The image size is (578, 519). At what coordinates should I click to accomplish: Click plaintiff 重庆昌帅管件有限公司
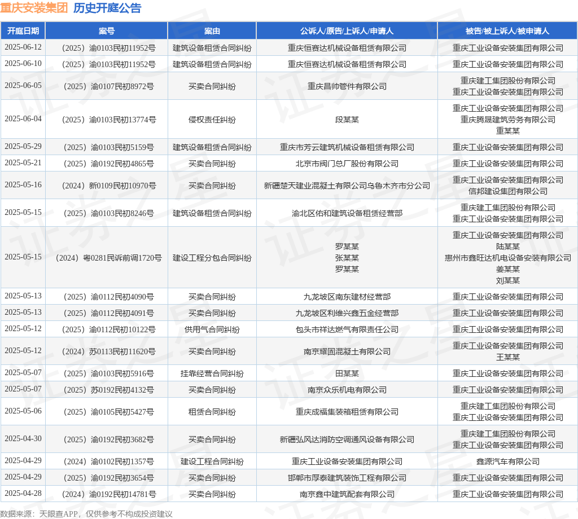tap(347, 86)
